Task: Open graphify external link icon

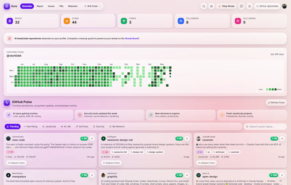Action: [187, 175]
